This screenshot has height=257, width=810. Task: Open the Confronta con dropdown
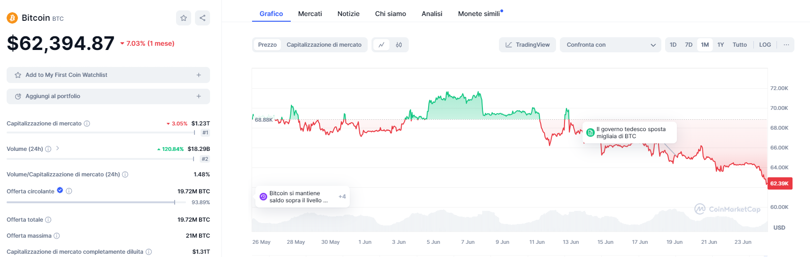coord(610,45)
